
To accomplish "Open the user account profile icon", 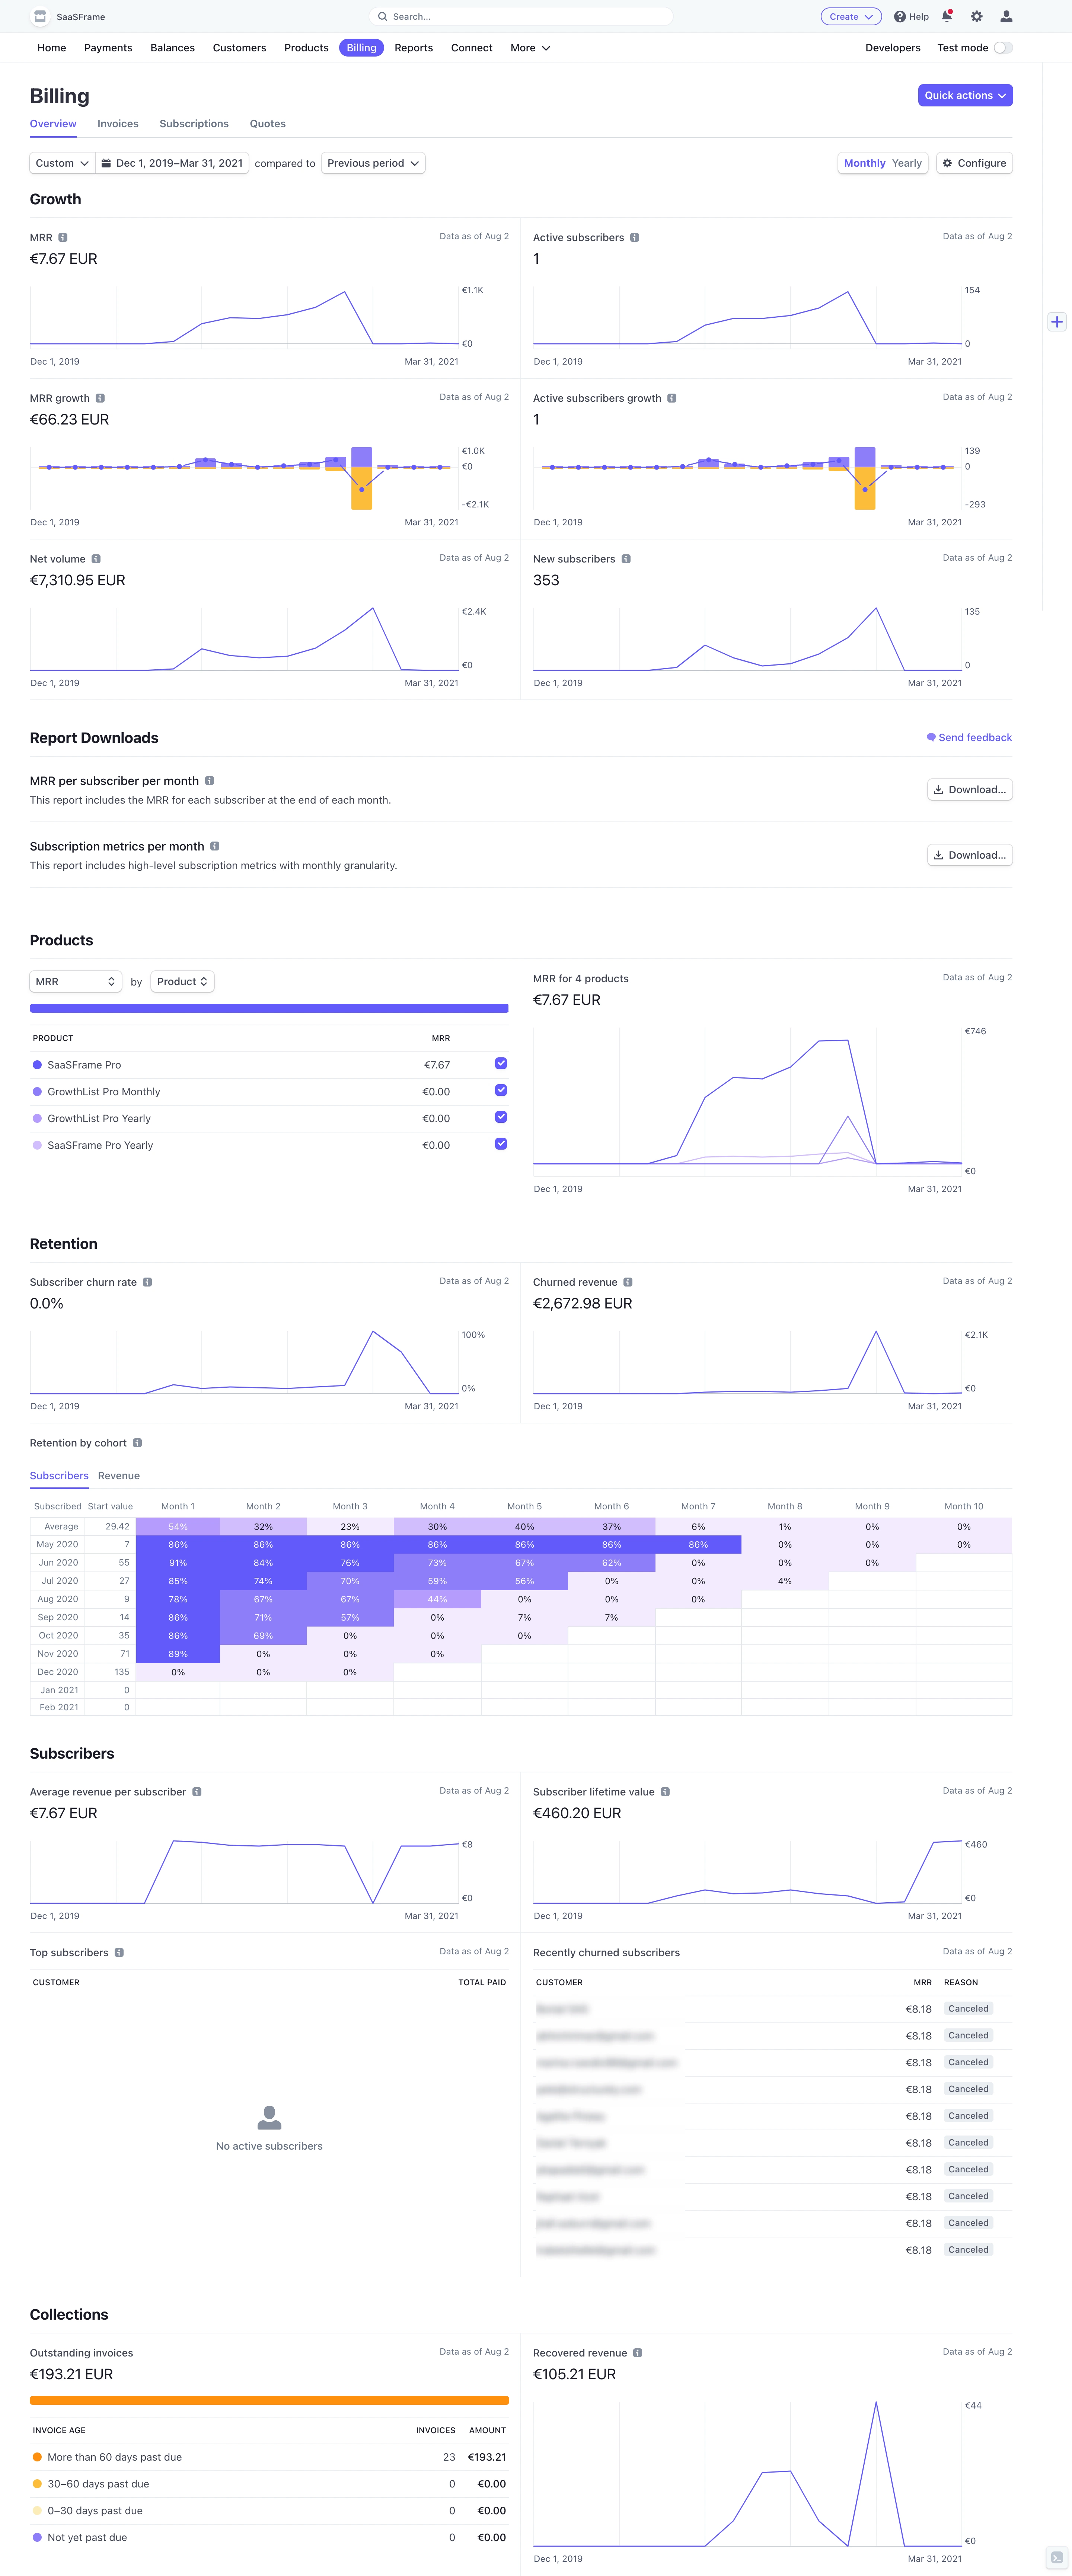I will pos(1006,16).
